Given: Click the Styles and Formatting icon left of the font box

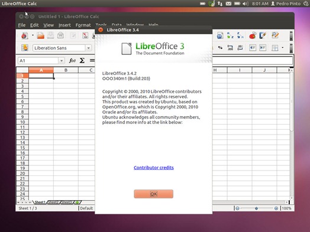Looking at the screenshot, I should (25, 48).
